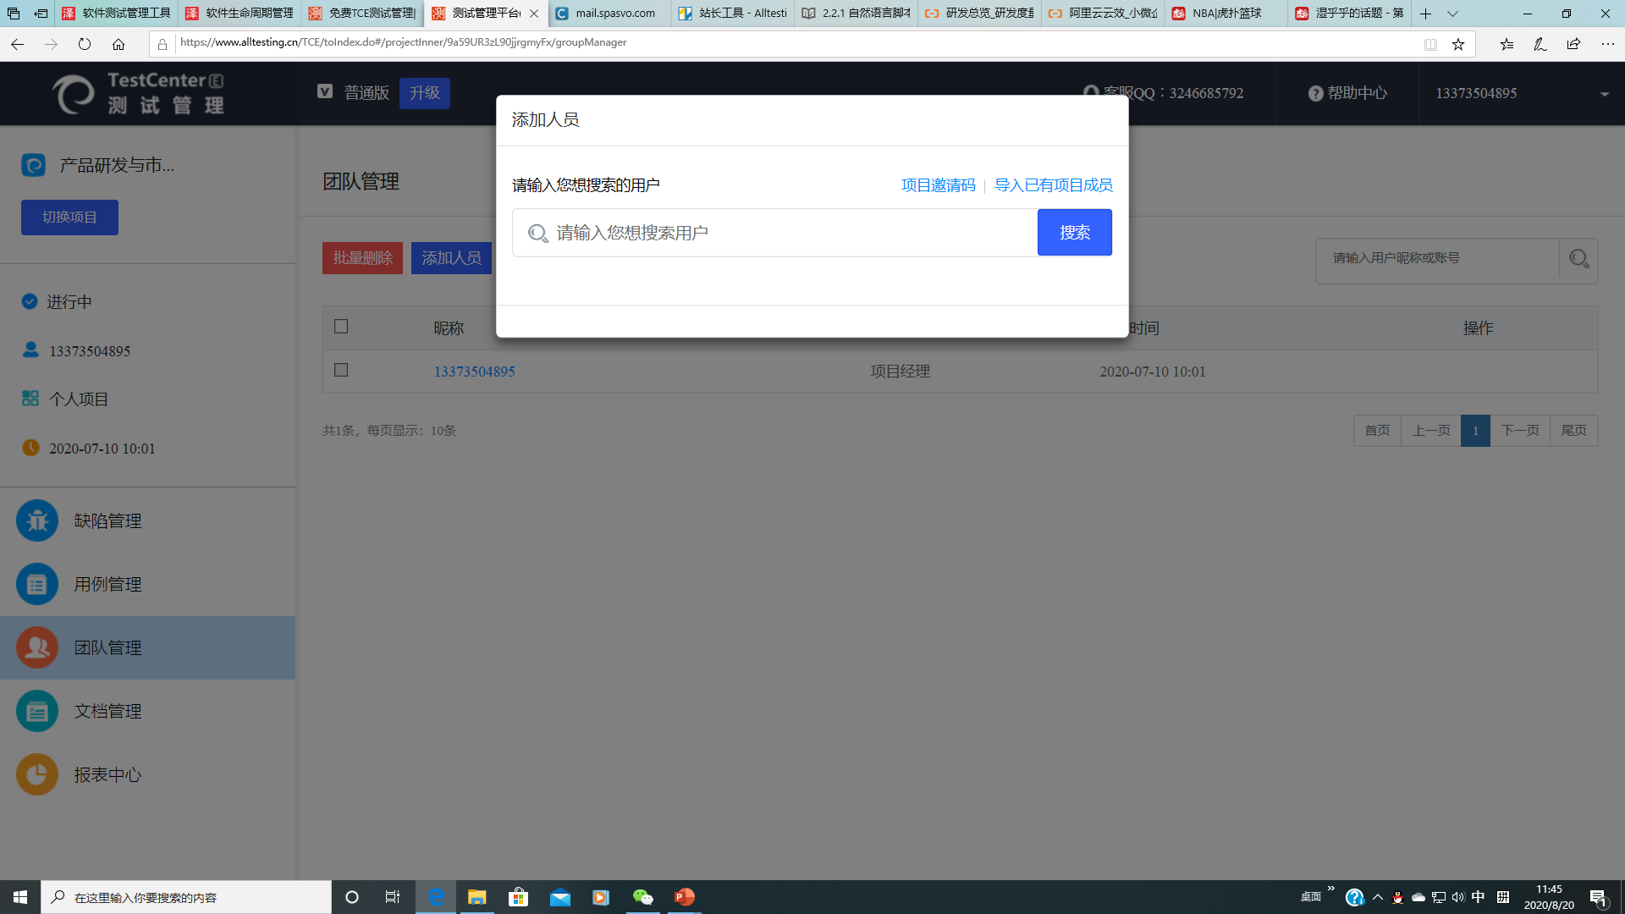Image resolution: width=1625 pixels, height=914 pixels.
Task: Open 用例管理 from the sidebar icon
Action: pos(36,584)
